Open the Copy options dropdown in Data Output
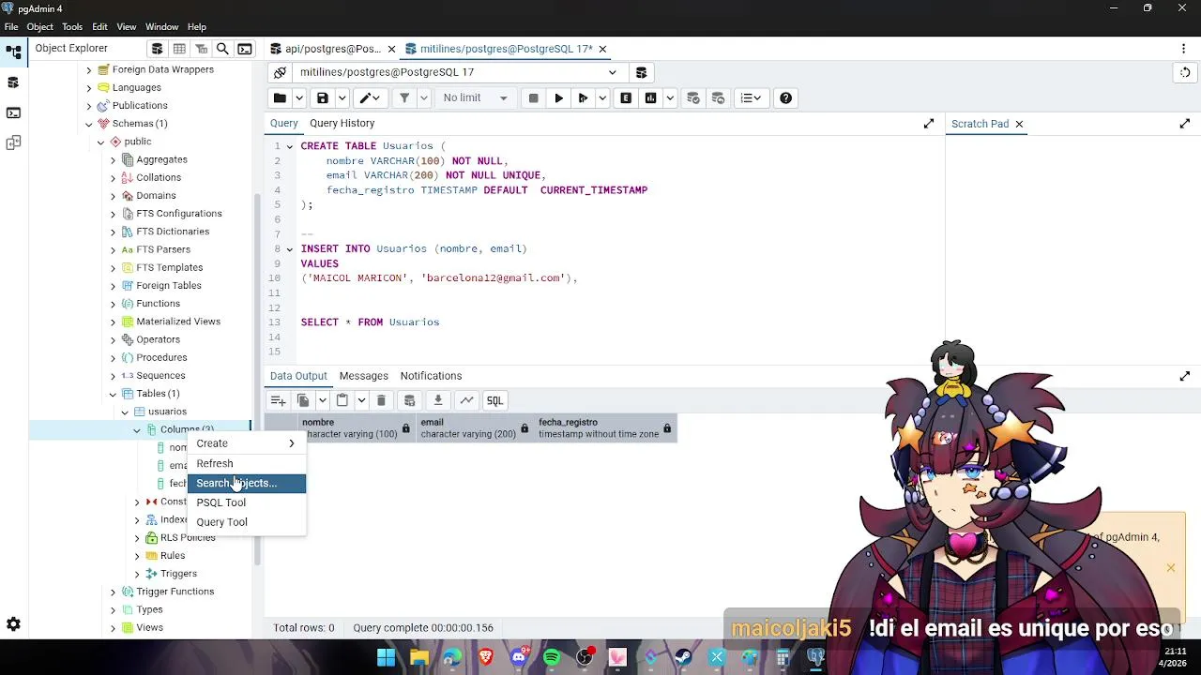This screenshot has width=1201, height=675. 322,400
